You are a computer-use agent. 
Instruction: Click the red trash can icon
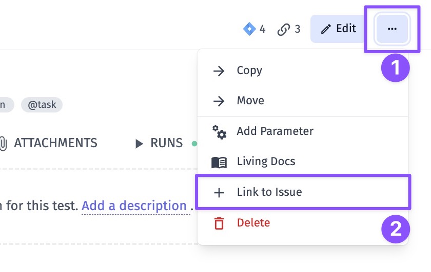pos(219,223)
